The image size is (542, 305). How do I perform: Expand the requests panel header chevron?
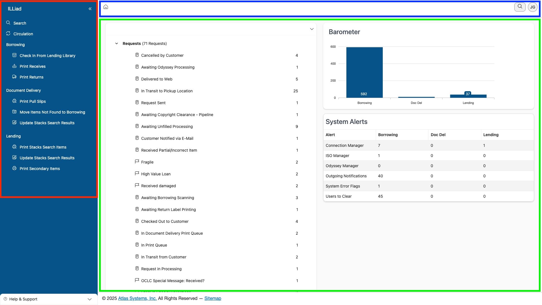click(312, 29)
